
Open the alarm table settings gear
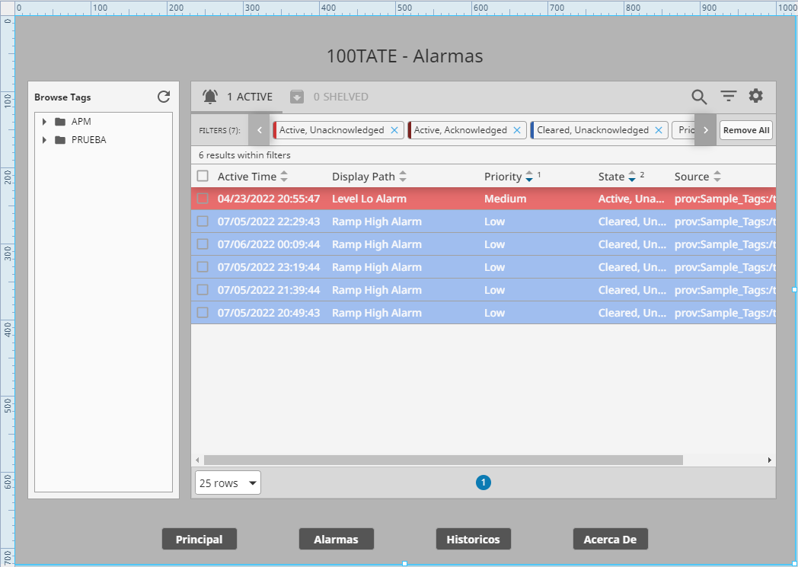tap(755, 96)
